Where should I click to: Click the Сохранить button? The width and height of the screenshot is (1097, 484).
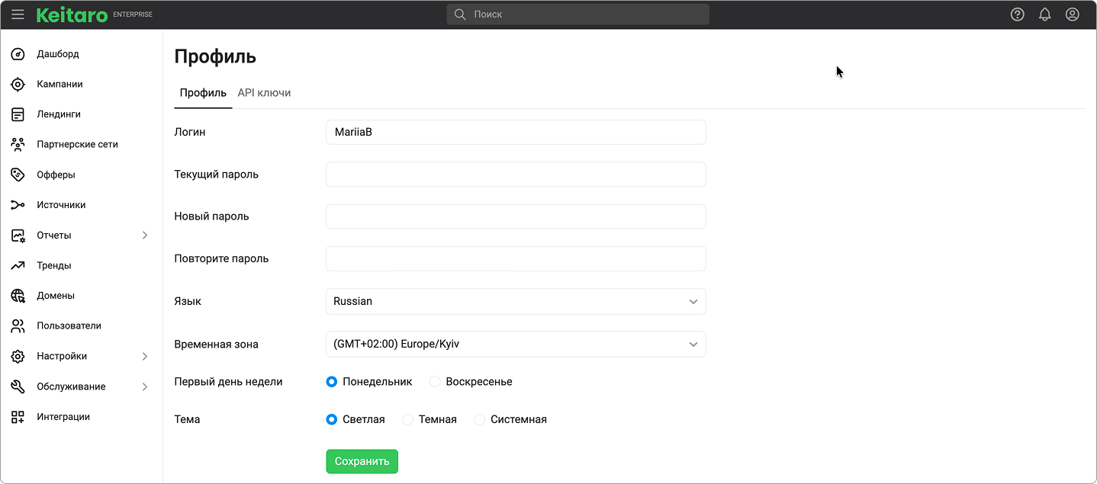pos(362,461)
